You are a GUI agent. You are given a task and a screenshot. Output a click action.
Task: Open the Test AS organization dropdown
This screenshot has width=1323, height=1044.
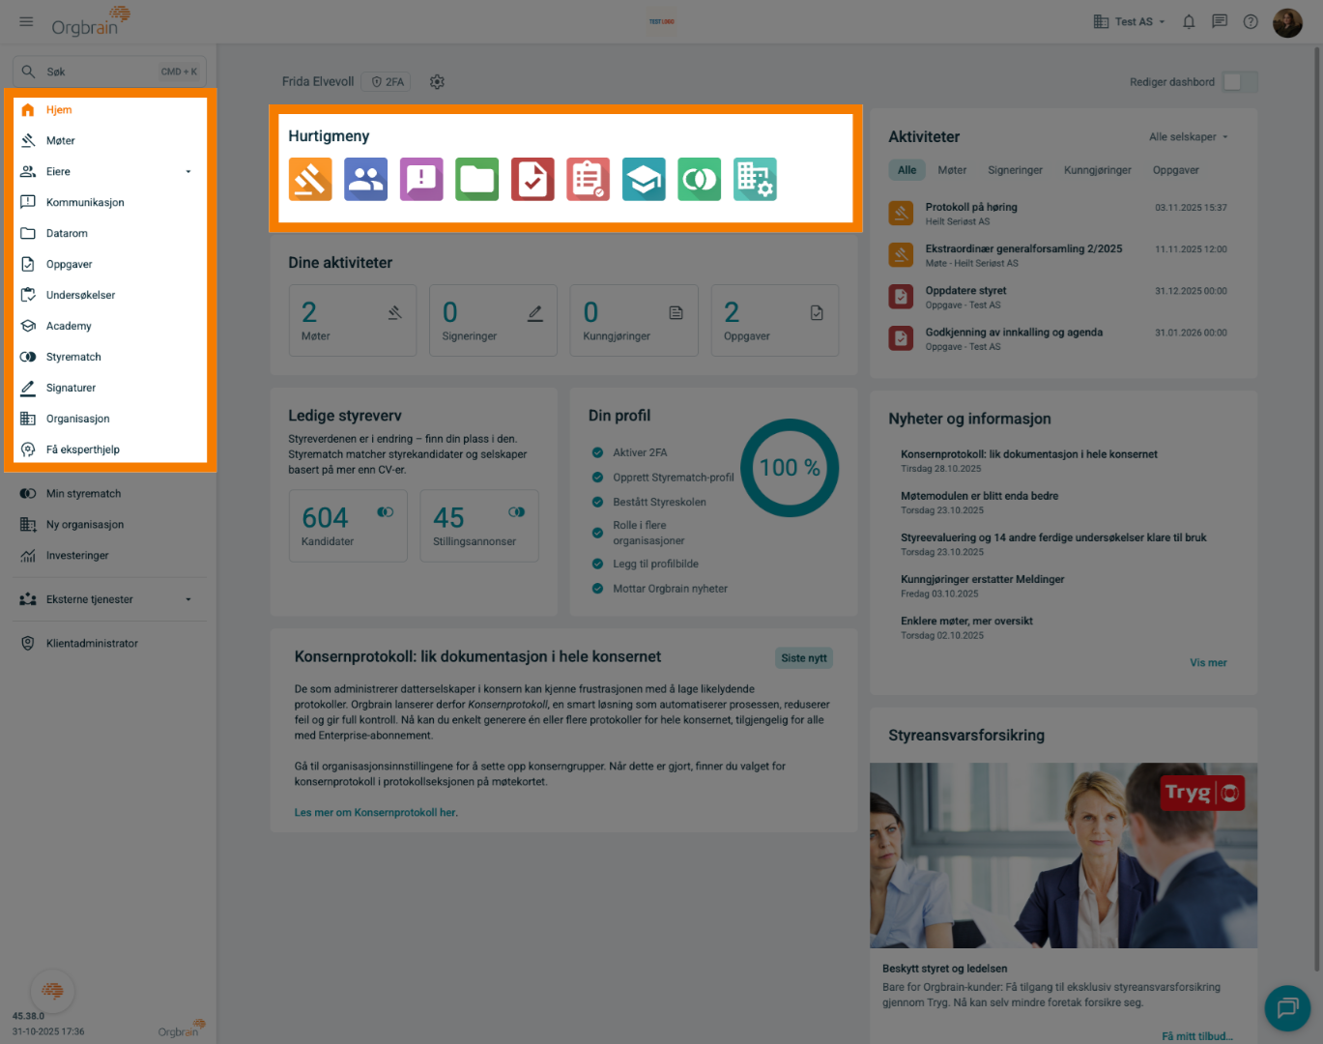pos(1129,21)
